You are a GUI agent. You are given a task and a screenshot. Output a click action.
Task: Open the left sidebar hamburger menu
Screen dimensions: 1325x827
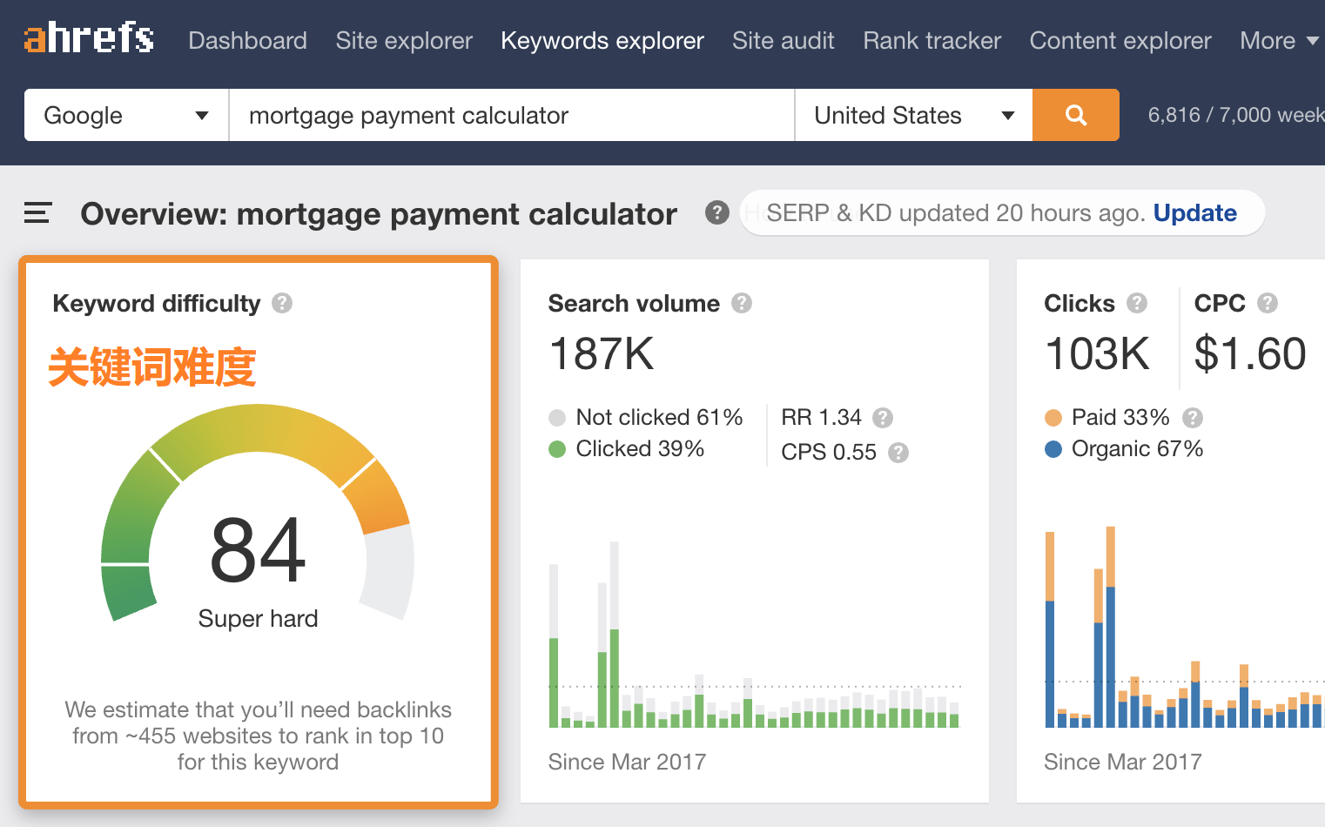pos(37,212)
